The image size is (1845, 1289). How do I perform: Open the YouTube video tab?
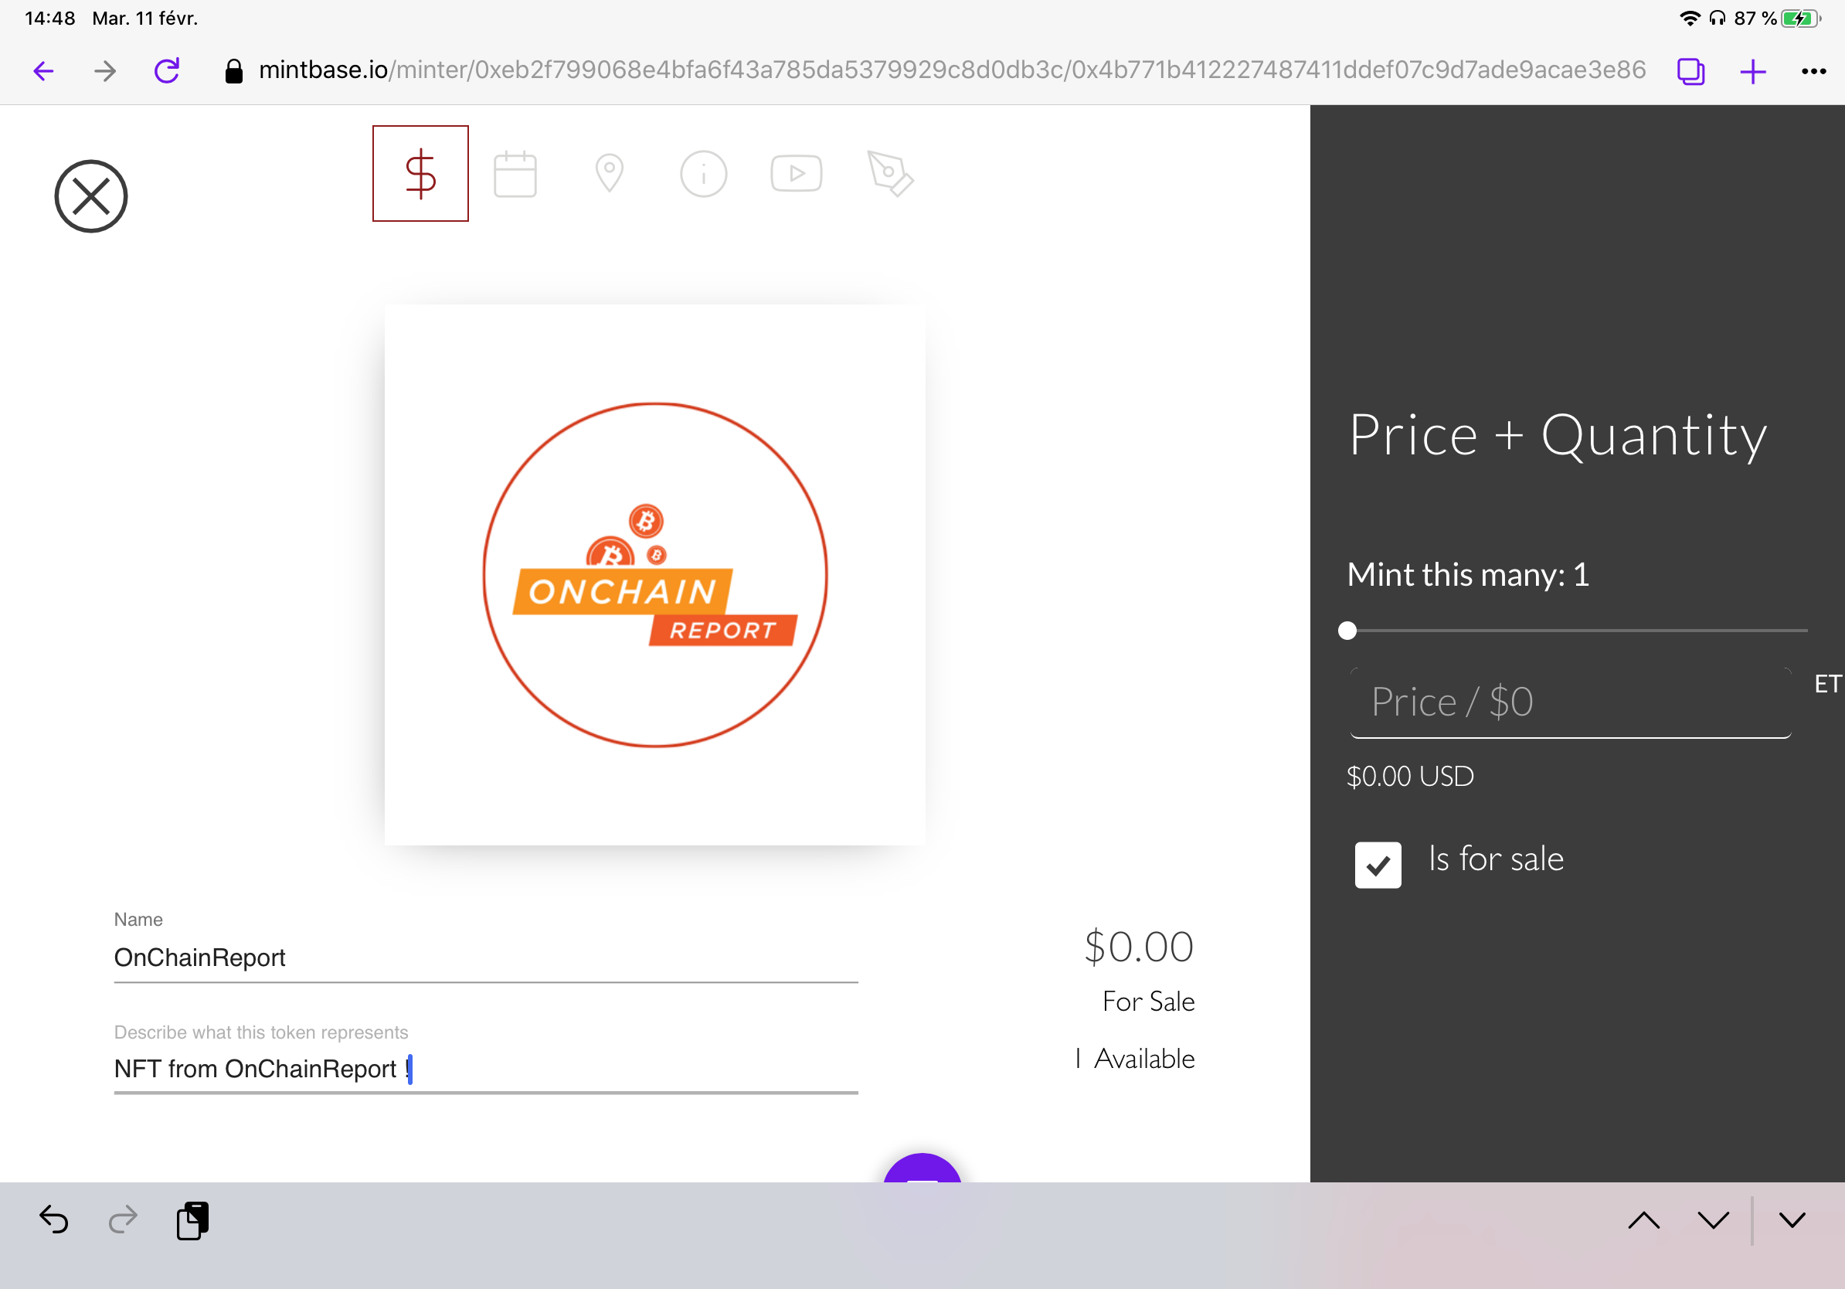(797, 174)
